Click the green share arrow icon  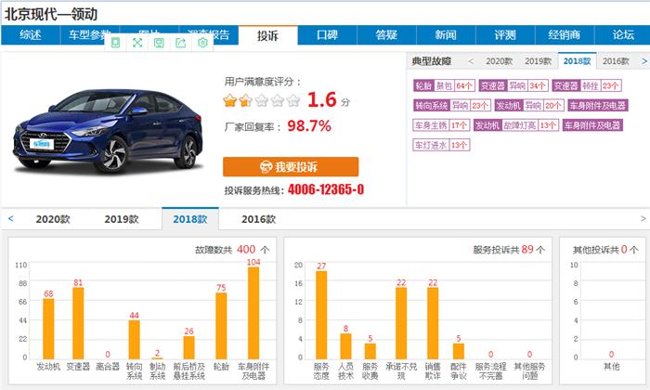pos(181,43)
